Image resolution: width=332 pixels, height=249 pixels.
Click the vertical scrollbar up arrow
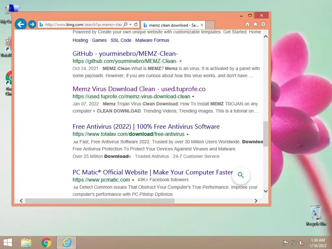tap(266, 36)
